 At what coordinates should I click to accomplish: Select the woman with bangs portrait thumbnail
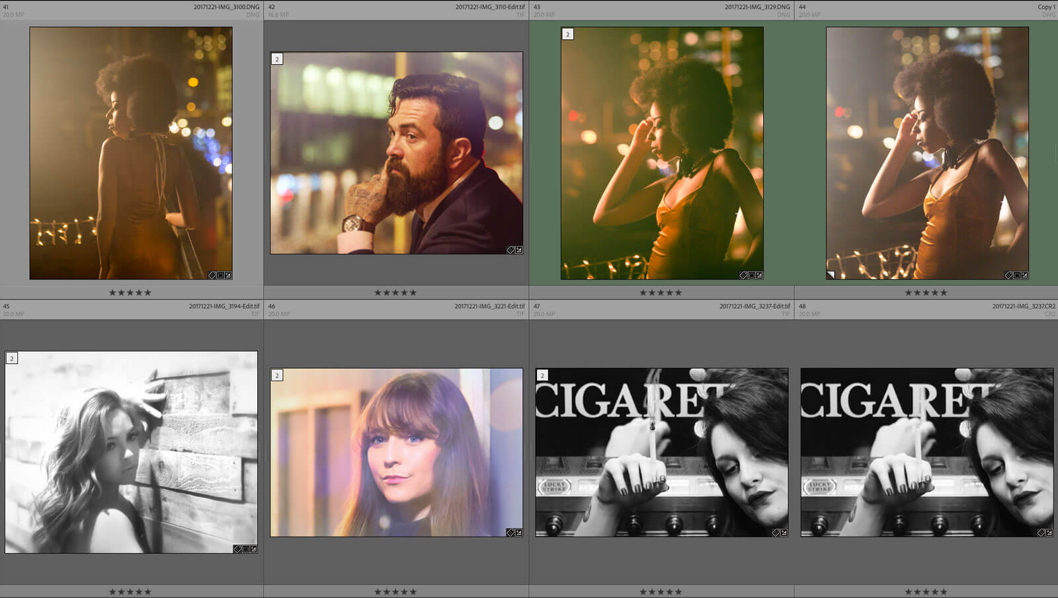396,453
